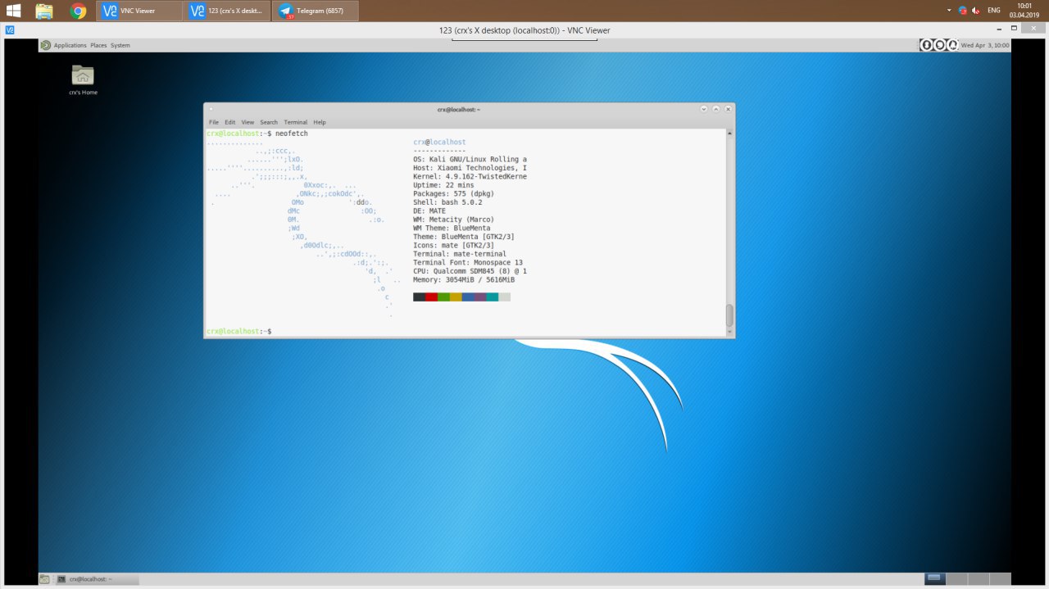Screen dimensions: 1049x589
Task: Click the 'Host: Xiaomi Technologies' line
Action: pos(470,168)
